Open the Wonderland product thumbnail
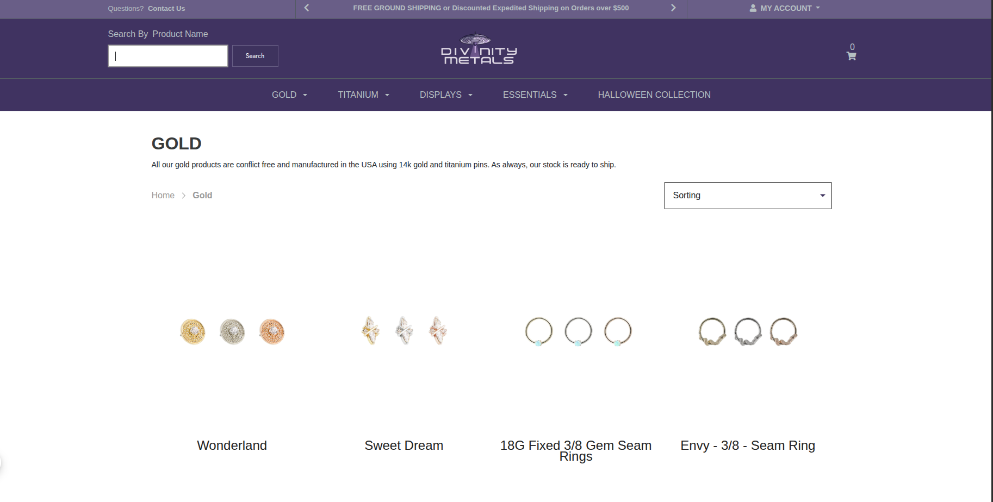 coord(232,331)
